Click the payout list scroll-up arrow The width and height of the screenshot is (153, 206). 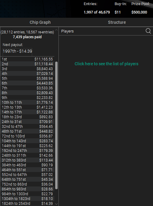56,30
